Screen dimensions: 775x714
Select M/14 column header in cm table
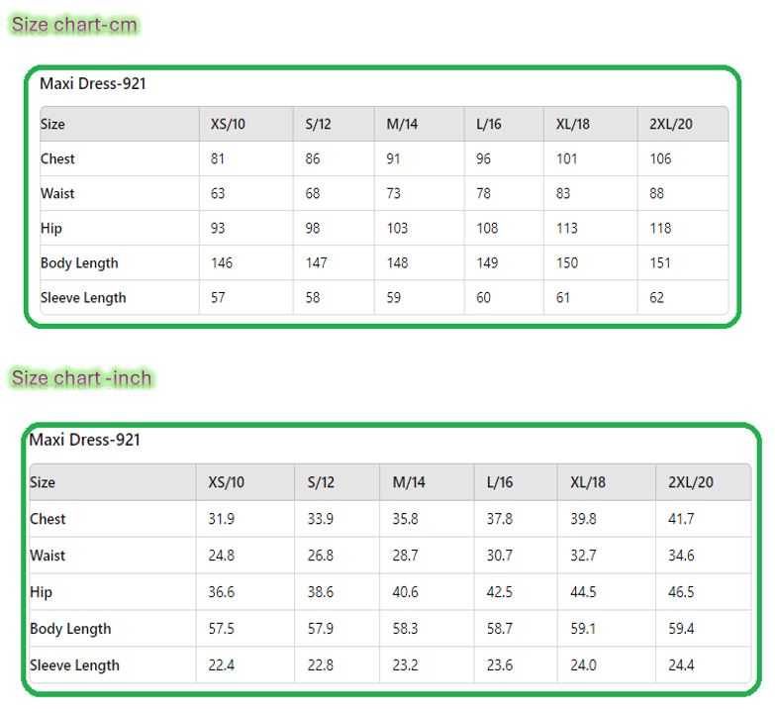coord(402,124)
